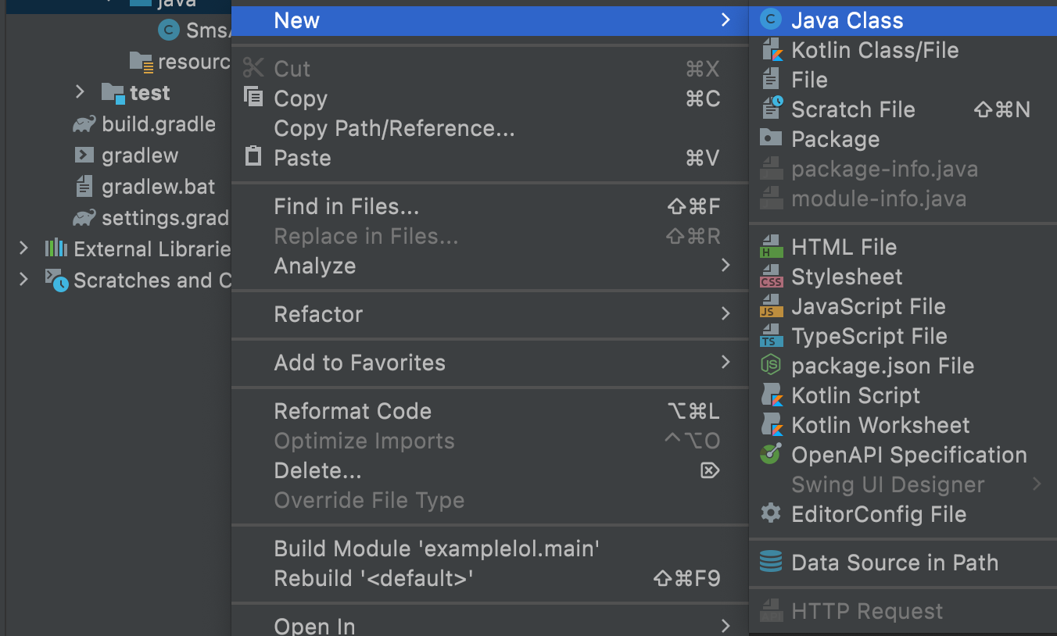Click the Sms class icon in tree

[x=168, y=30]
